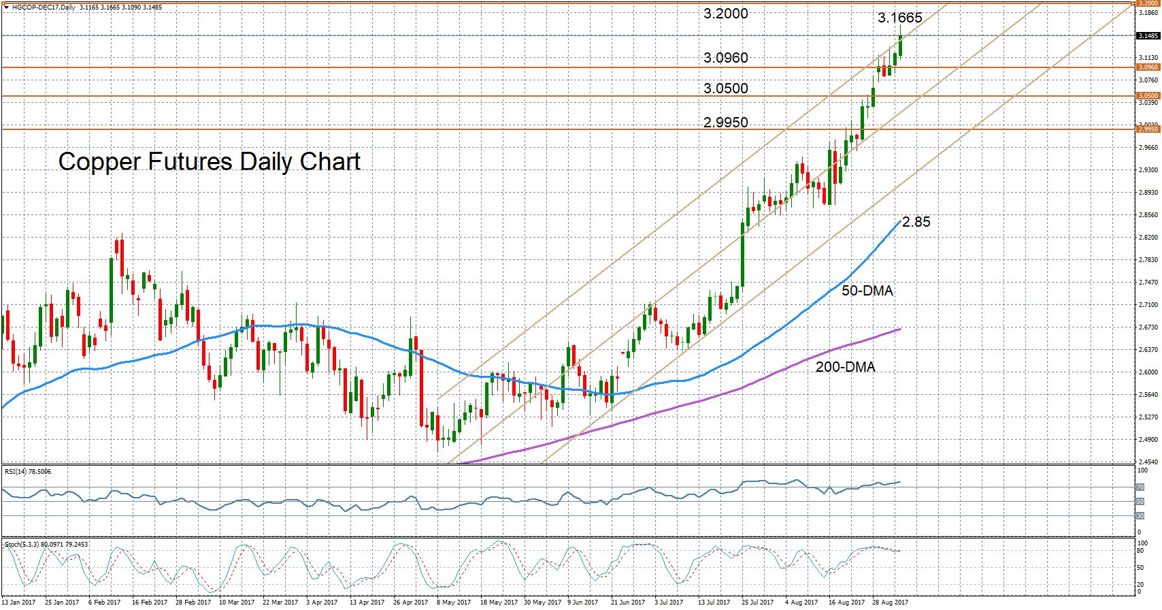The image size is (1162, 610).
Task: Click the 18 May 2017 date label
Action: (498, 602)
